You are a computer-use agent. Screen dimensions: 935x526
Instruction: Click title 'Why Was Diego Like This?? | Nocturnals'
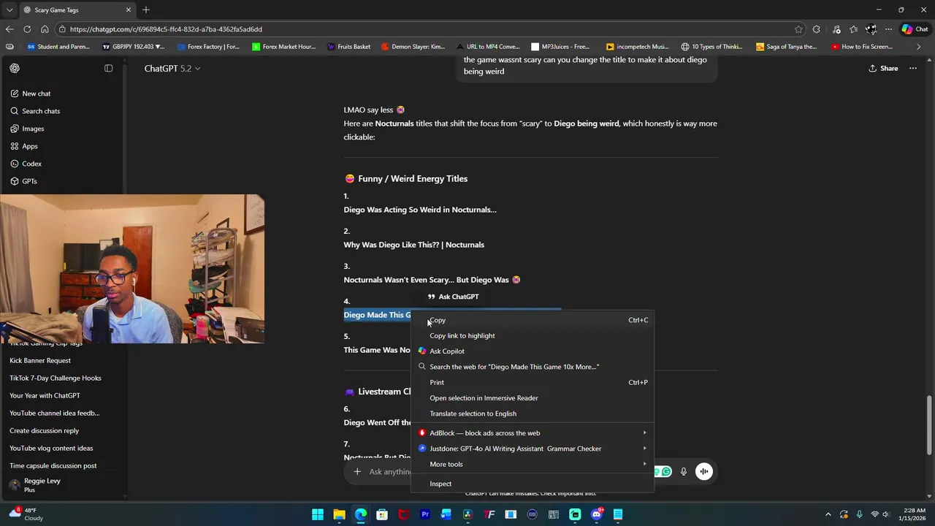click(413, 245)
